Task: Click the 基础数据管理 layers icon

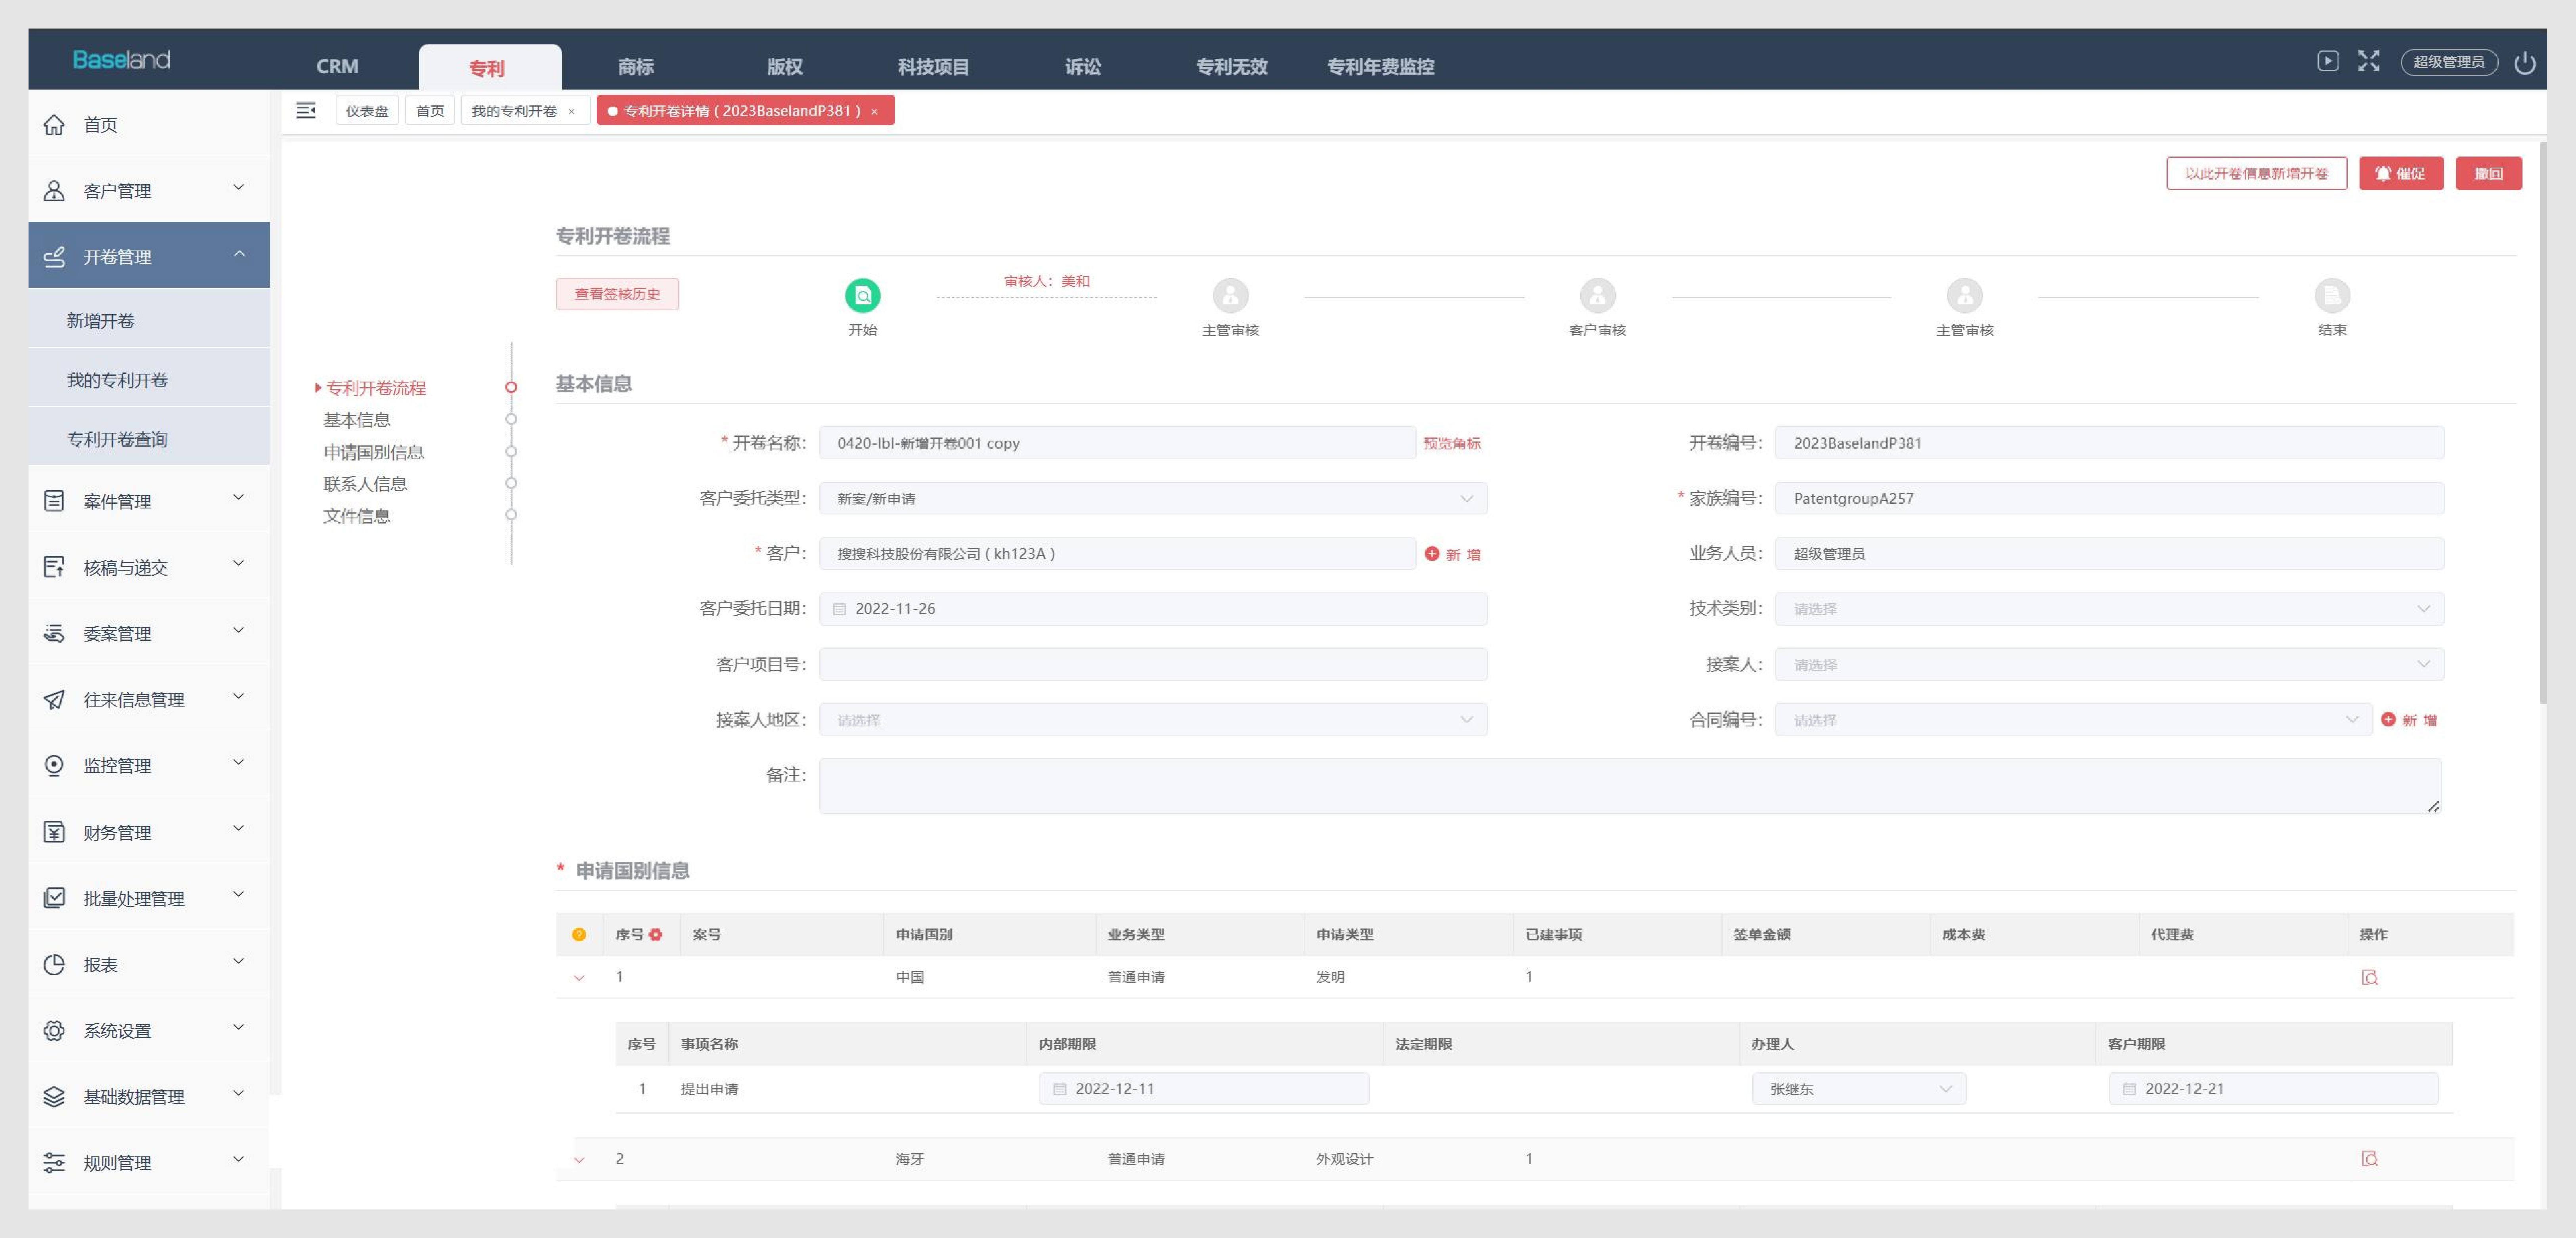Action: (54, 1096)
